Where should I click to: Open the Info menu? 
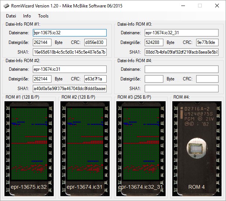[27, 16]
